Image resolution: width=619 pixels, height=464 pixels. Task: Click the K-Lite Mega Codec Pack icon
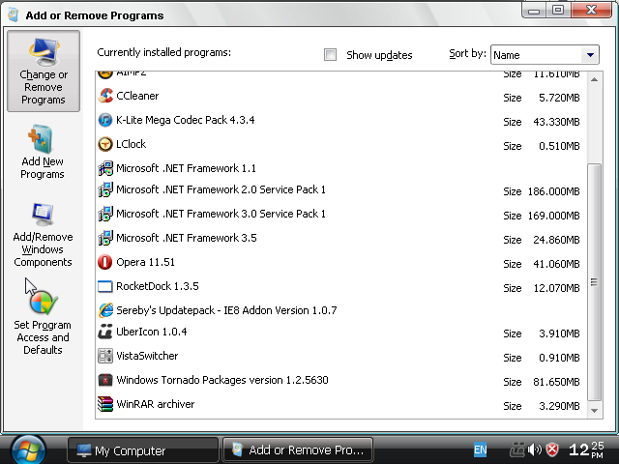click(x=105, y=120)
